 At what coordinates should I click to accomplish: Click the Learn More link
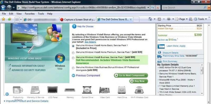172,46
